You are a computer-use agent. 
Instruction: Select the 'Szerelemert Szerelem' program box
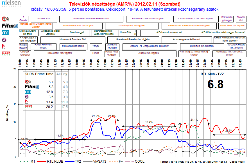tap(133, 40)
